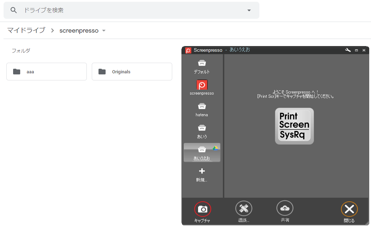The height and width of the screenshot is (231, 371).
Task: Click the ようこそ Screenpresso welcome text
Action: tap(296, 92)
